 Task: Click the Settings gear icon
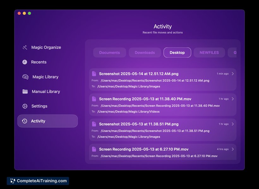pyautogui.click(x=25, y=106)
